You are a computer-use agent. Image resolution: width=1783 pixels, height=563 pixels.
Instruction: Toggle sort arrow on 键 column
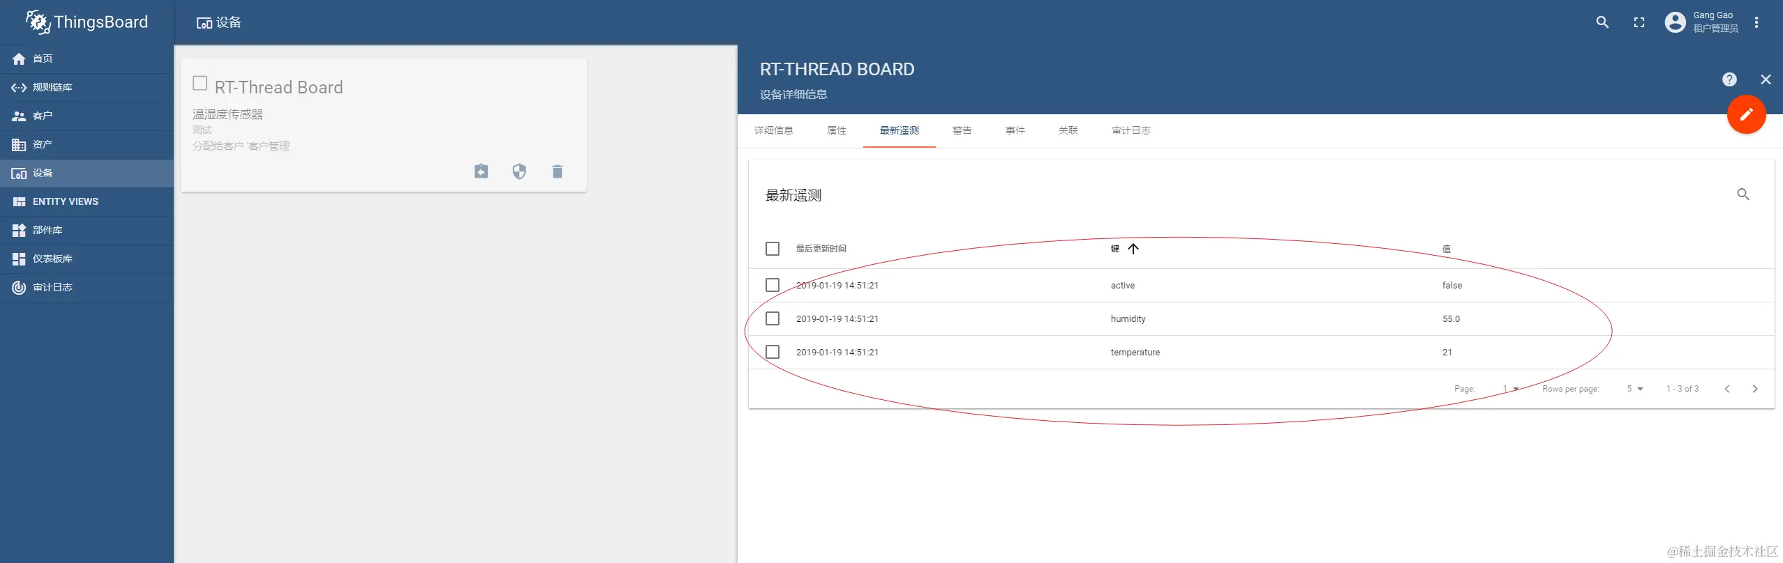(x=1133, y=249)
